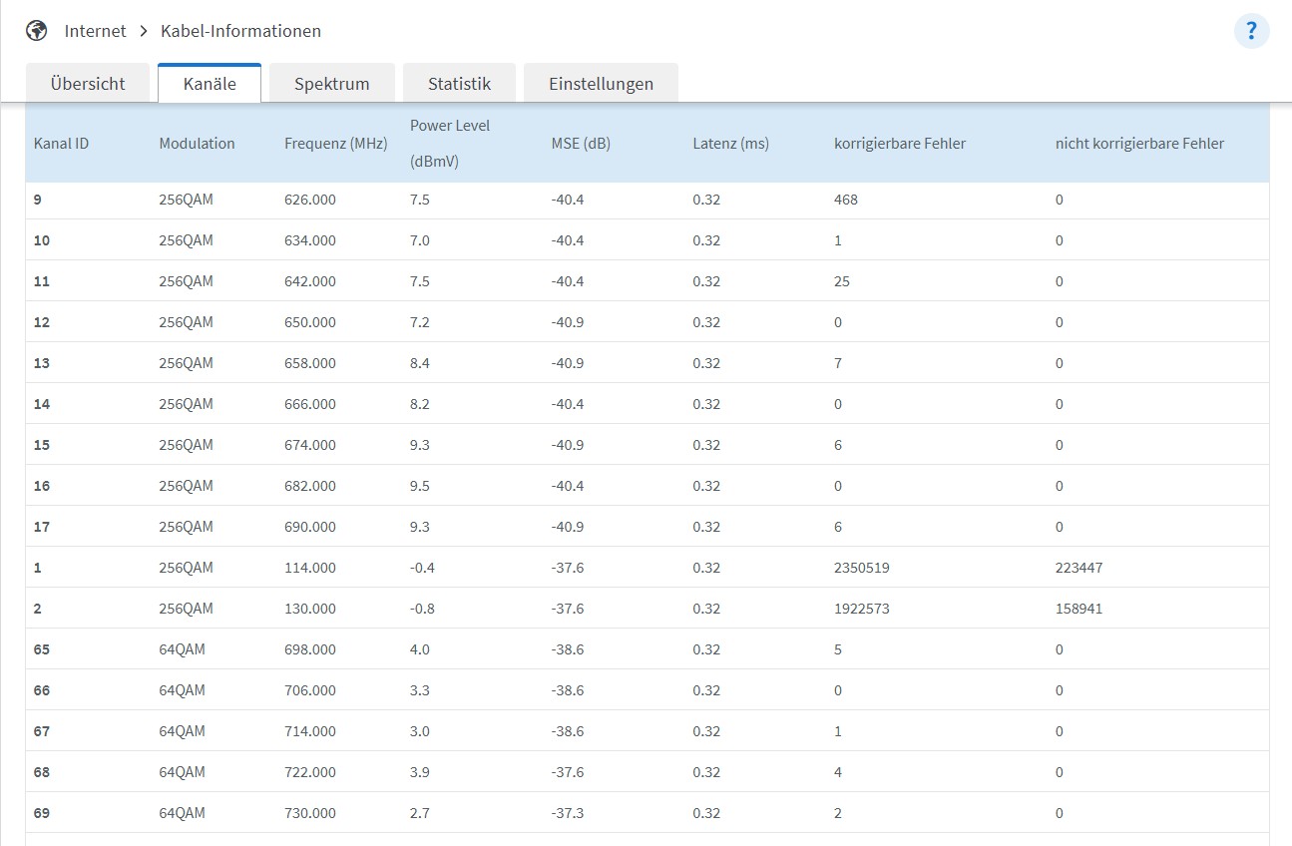1292x846 pixels.
Task: Open the Einstellungen tab
Action: click(601, 84)
